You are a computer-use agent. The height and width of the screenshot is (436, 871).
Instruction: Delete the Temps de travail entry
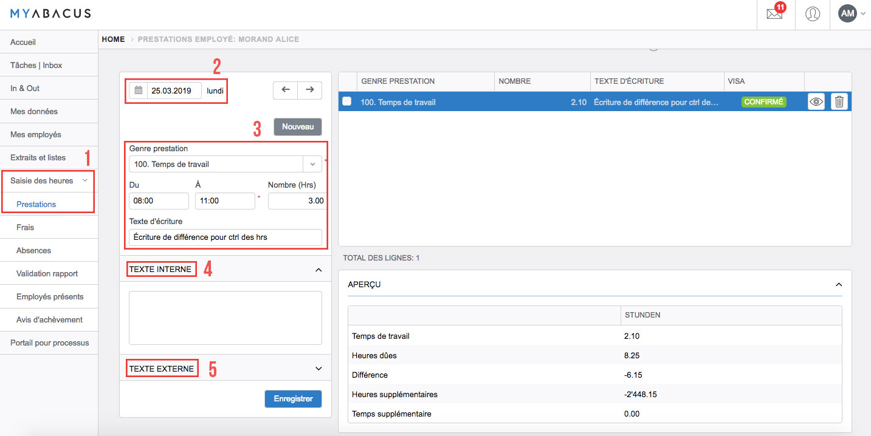pos(839,102)
